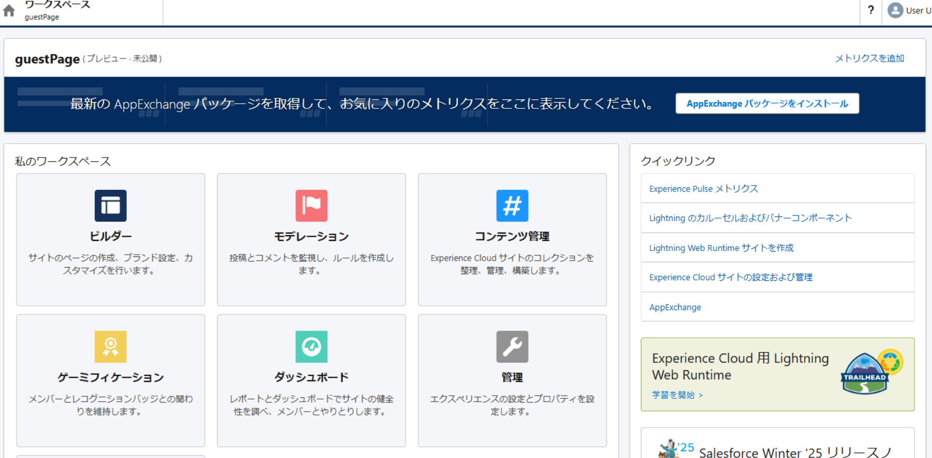Viewport: 932px width, 458px height.
Task: Open the AppExchange quick link
Action: (x=675, y=307)
